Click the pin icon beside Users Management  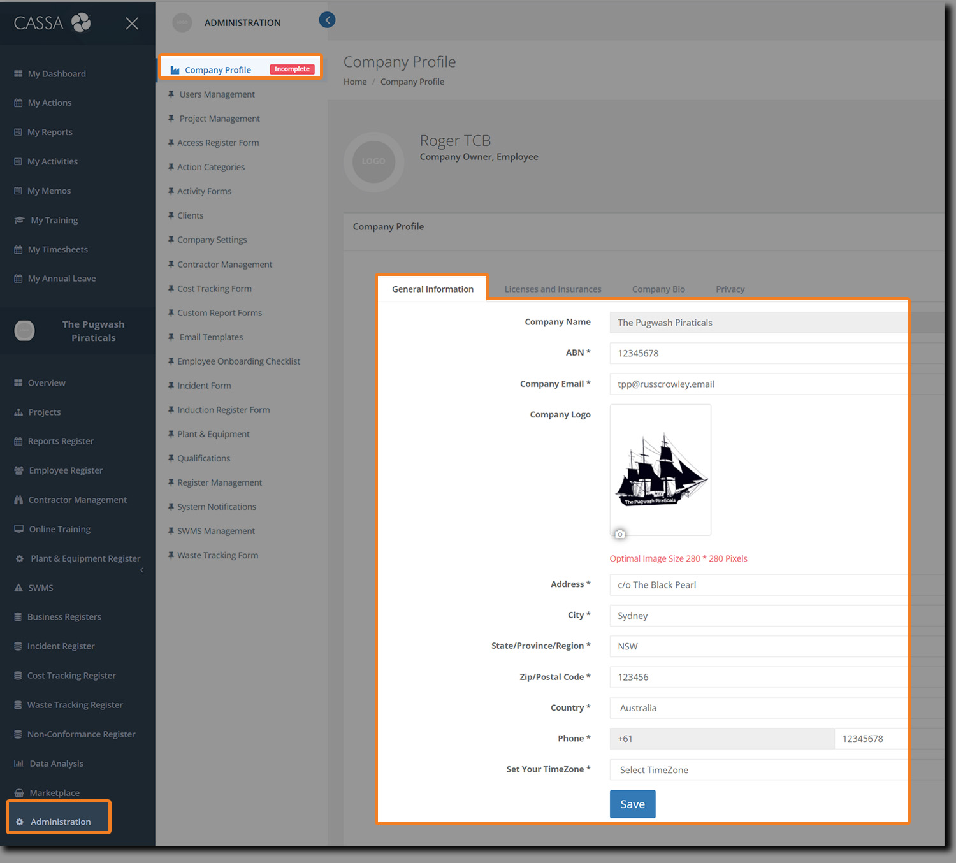pos(171,94)
